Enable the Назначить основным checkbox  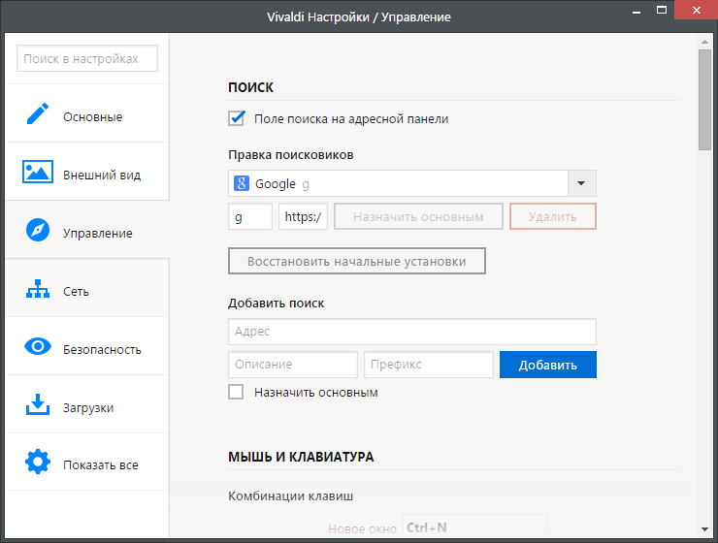236,393
